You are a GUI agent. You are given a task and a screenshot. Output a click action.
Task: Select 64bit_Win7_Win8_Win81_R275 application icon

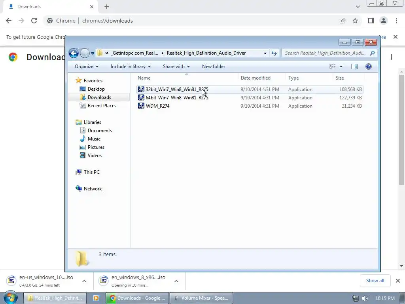point(141,97)
